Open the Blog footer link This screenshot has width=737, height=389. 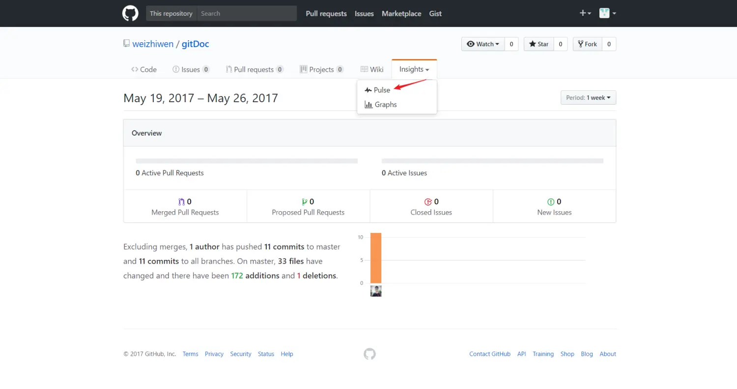click(x=587, y=354)
